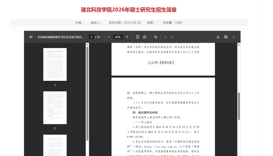Select page 2 thumbnail
The image size is (273, 156).
coord(55,108)
